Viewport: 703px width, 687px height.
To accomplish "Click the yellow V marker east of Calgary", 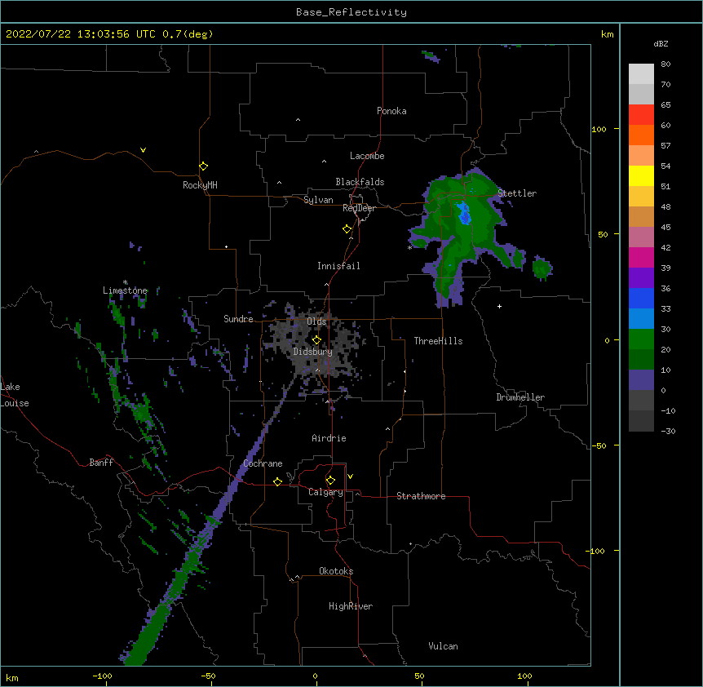I will [350, 476].
